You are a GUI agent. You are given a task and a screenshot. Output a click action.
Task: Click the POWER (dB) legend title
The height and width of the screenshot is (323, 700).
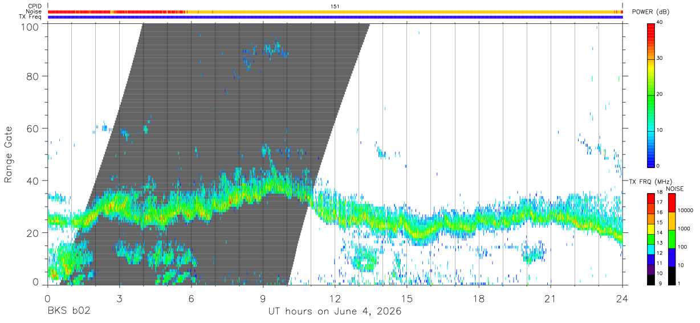point(651,12)
